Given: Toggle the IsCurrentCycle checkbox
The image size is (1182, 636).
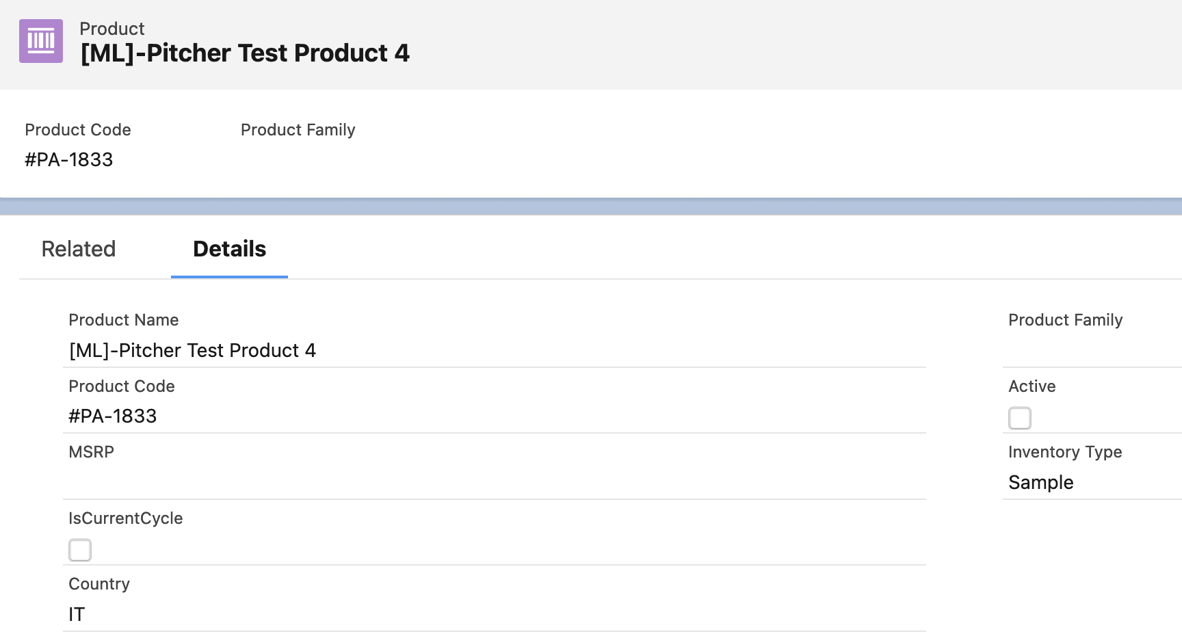Looking at the screenshot, I should coord(80,550).
